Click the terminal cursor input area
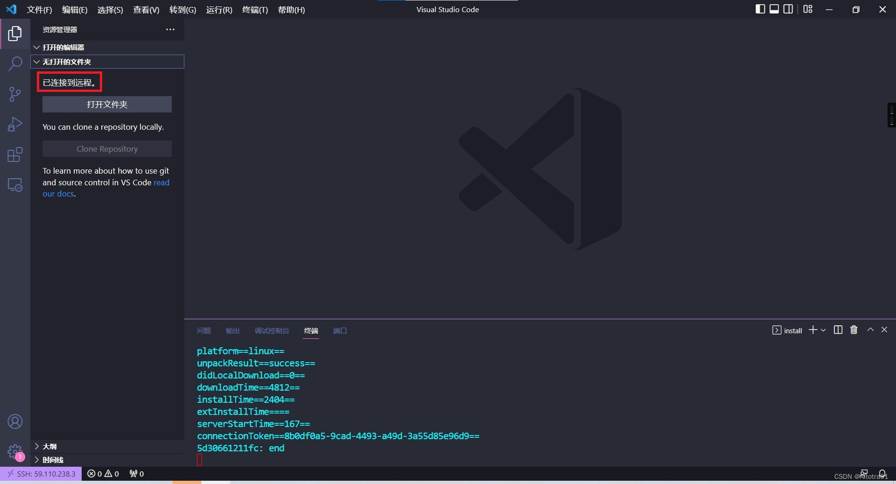The image size is (896, 484). point(200,460)
